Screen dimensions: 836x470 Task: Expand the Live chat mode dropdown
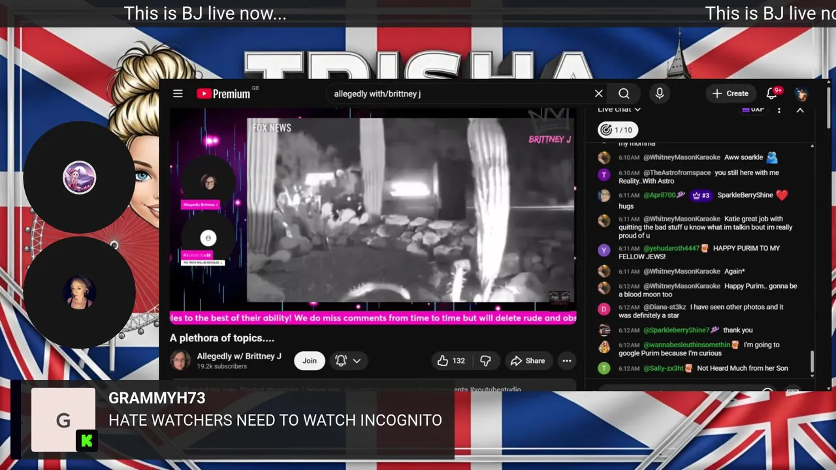click(x=619, y=109)
